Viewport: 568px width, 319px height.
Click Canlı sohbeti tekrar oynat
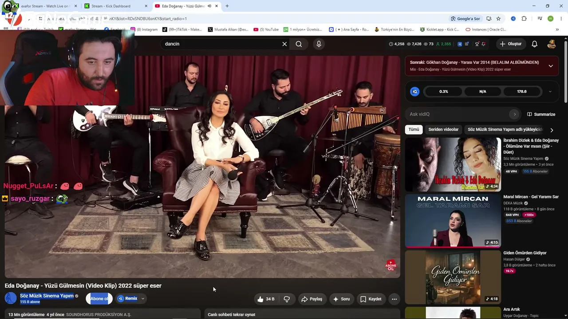point(231,315)
